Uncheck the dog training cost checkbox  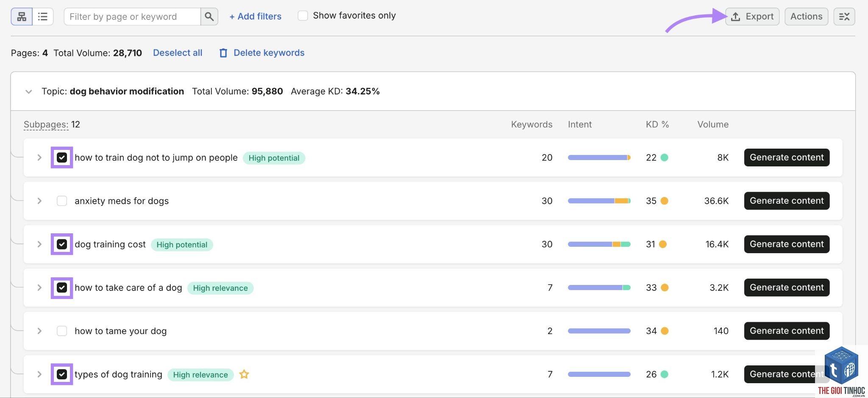(x=62, y=244)
